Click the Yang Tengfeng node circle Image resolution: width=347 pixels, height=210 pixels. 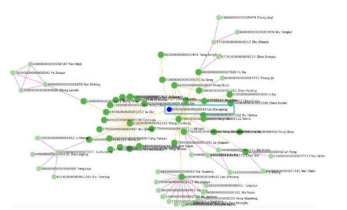[161, 55]
